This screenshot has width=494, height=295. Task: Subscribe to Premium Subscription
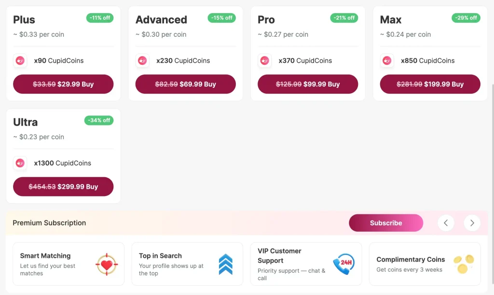click(x=386, y=223)
